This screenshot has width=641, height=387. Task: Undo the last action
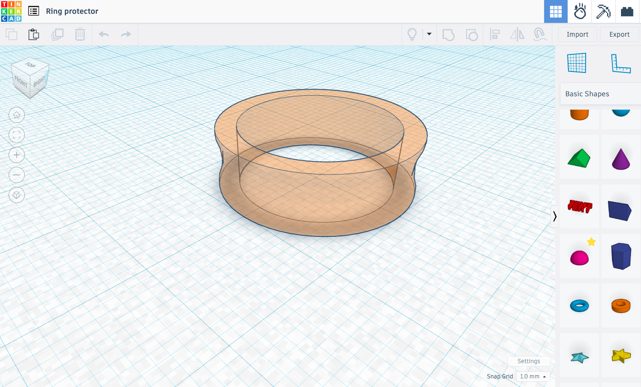click(x=103, y=34)
